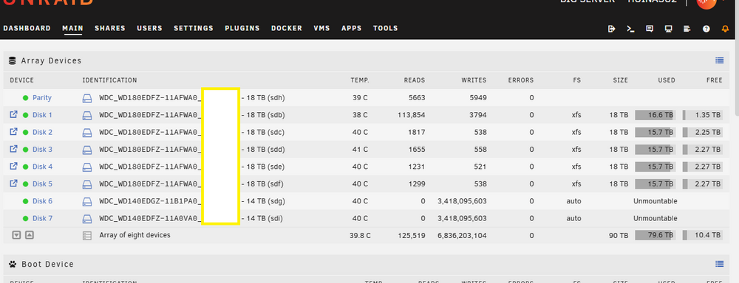Click the Boot Device paw icon
The image size is (739, 283).
point(13,264)
